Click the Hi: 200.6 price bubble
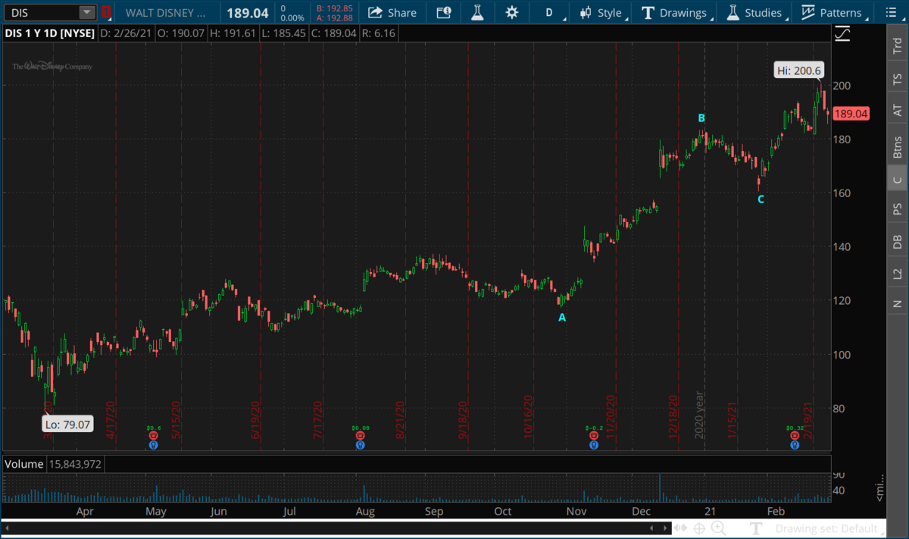Image resolution: width=909 pixels, height=539 pixels. pos(798,71)
